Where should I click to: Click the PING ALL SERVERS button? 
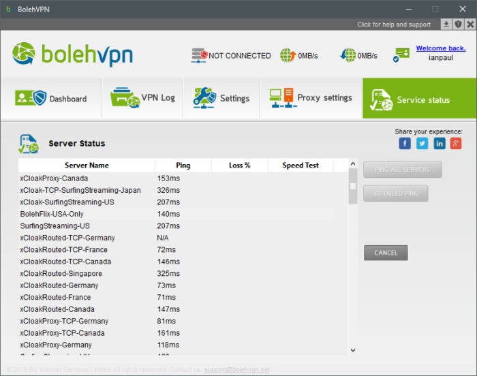tap(402, 170)
